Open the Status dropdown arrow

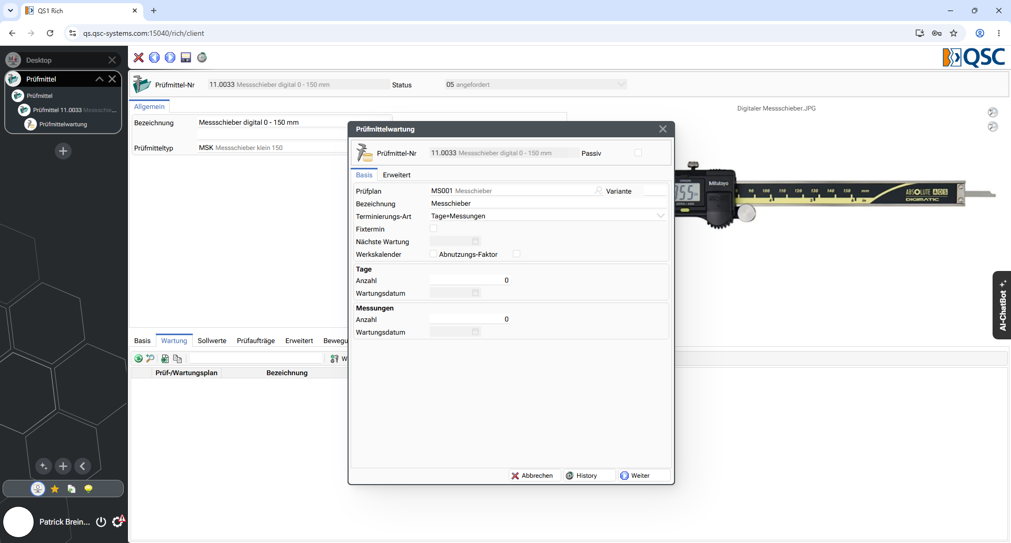(621, 84)
